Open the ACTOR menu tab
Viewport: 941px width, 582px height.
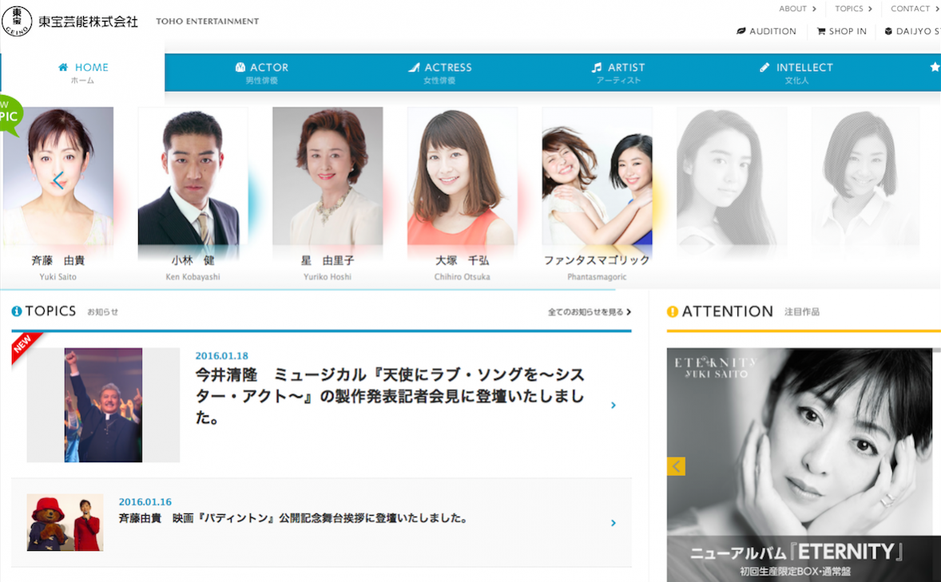(x=262, y=73)
